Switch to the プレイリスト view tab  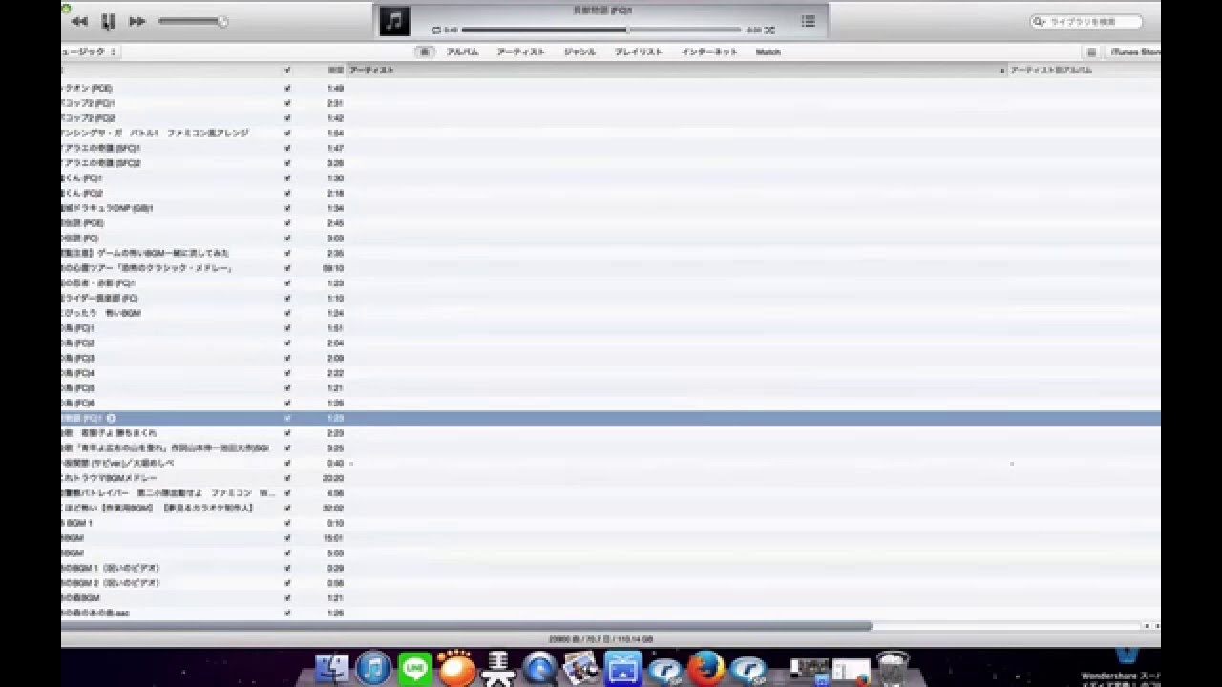coord(638,52)
